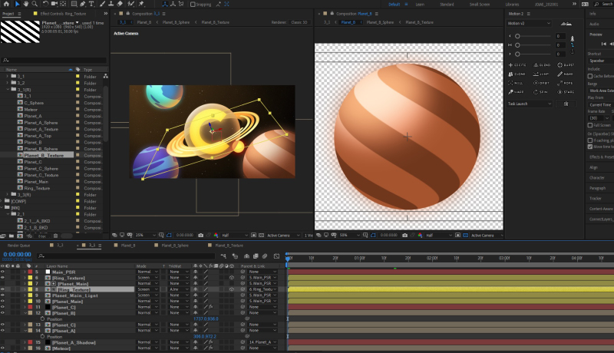Switch to the Small Screen workspace
The image size is (614, 353).
[480, 5]
